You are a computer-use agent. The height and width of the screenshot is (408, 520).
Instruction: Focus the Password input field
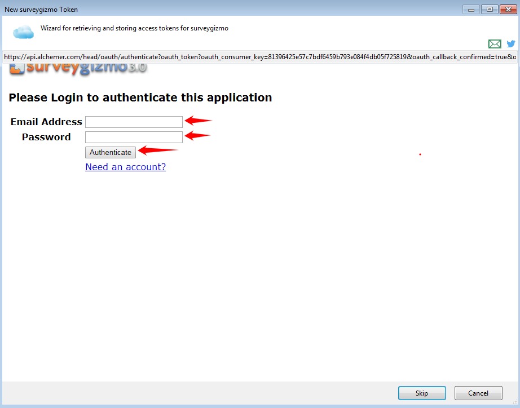point(134,137)
